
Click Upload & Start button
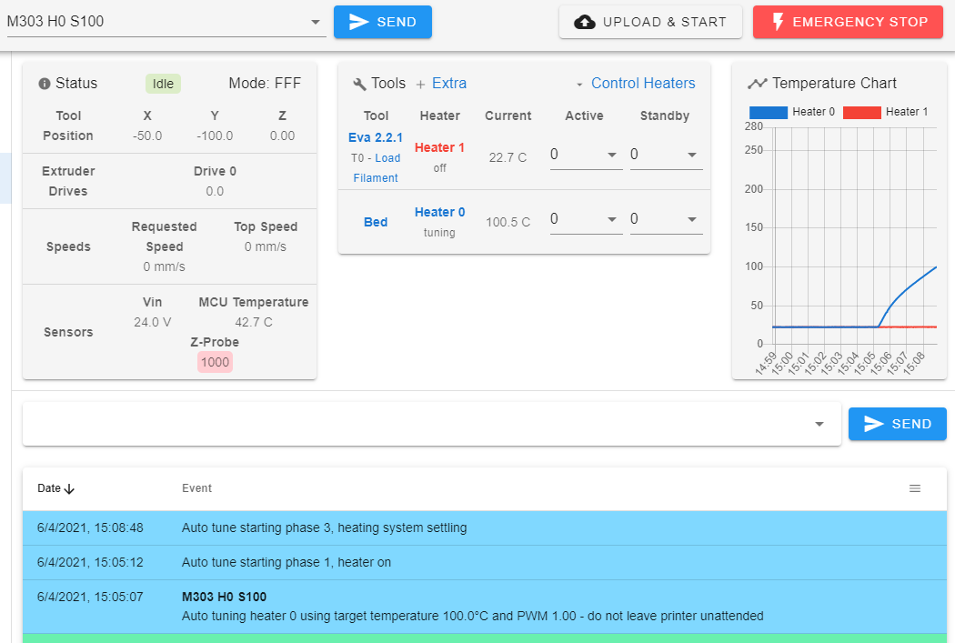click(650, 22)
